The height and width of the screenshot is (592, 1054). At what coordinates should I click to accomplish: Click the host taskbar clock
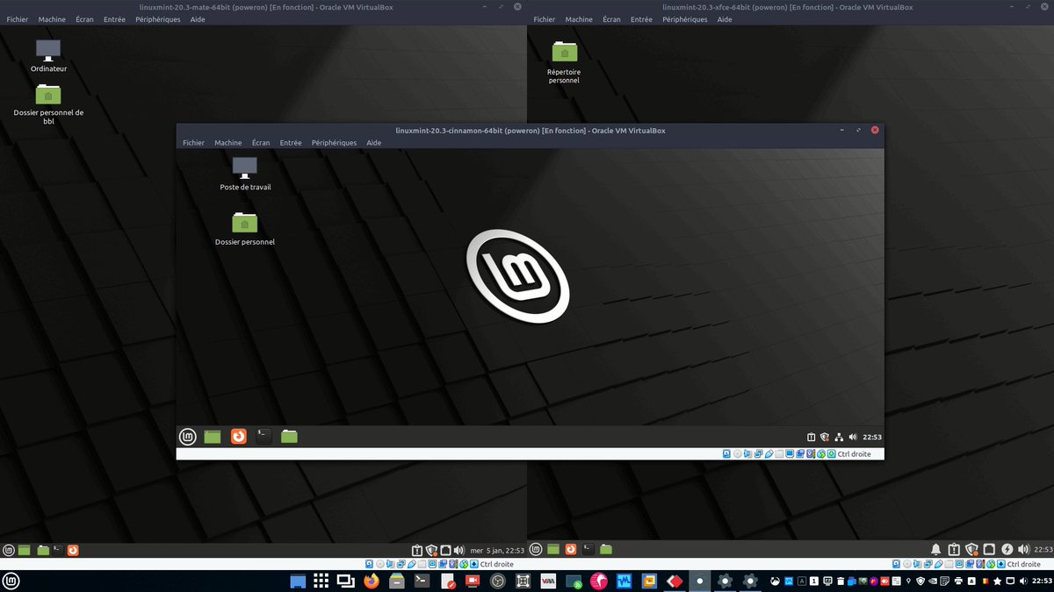pyautogui.click(x=1041, y=581)
